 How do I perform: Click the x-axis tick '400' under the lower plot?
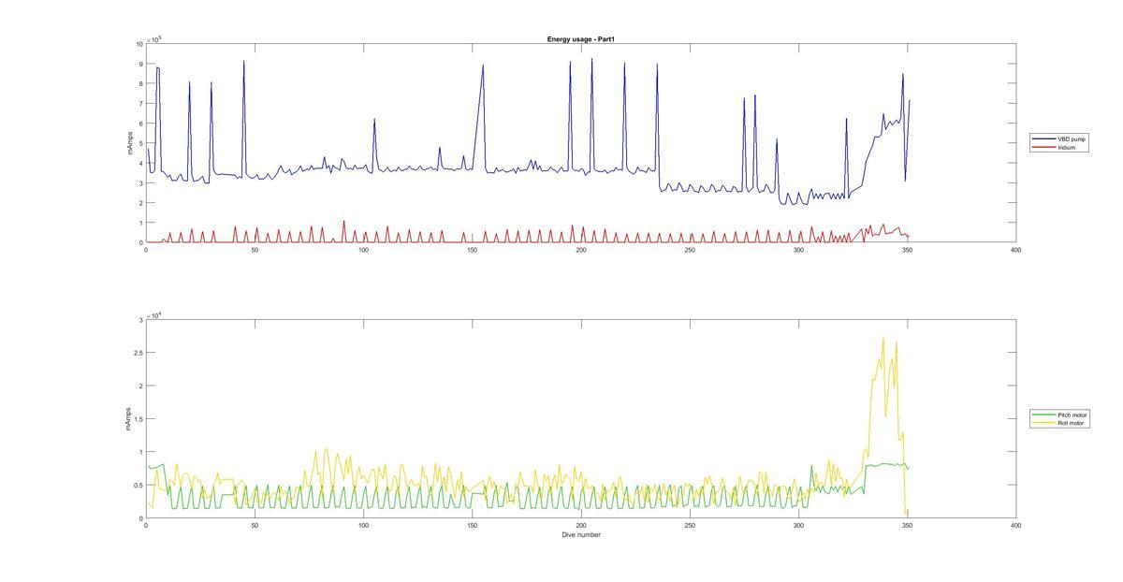point(1016,526)
